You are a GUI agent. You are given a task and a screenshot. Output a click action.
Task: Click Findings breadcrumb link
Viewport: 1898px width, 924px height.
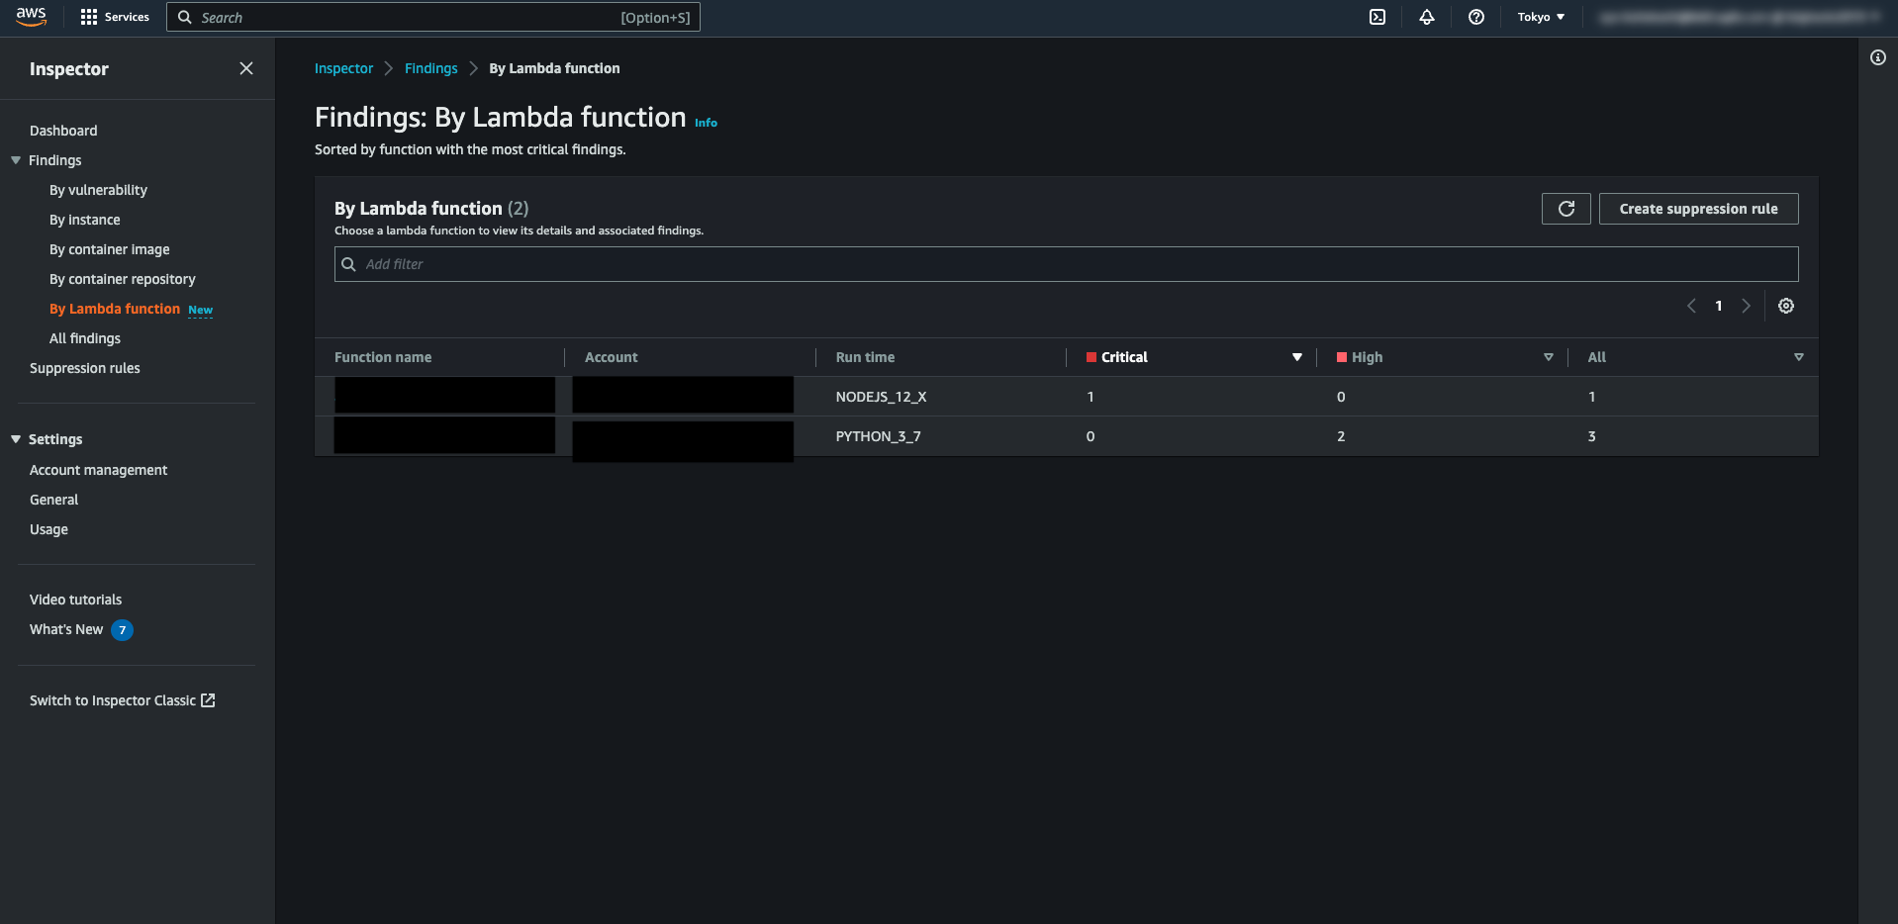click(x=431, y=68)
